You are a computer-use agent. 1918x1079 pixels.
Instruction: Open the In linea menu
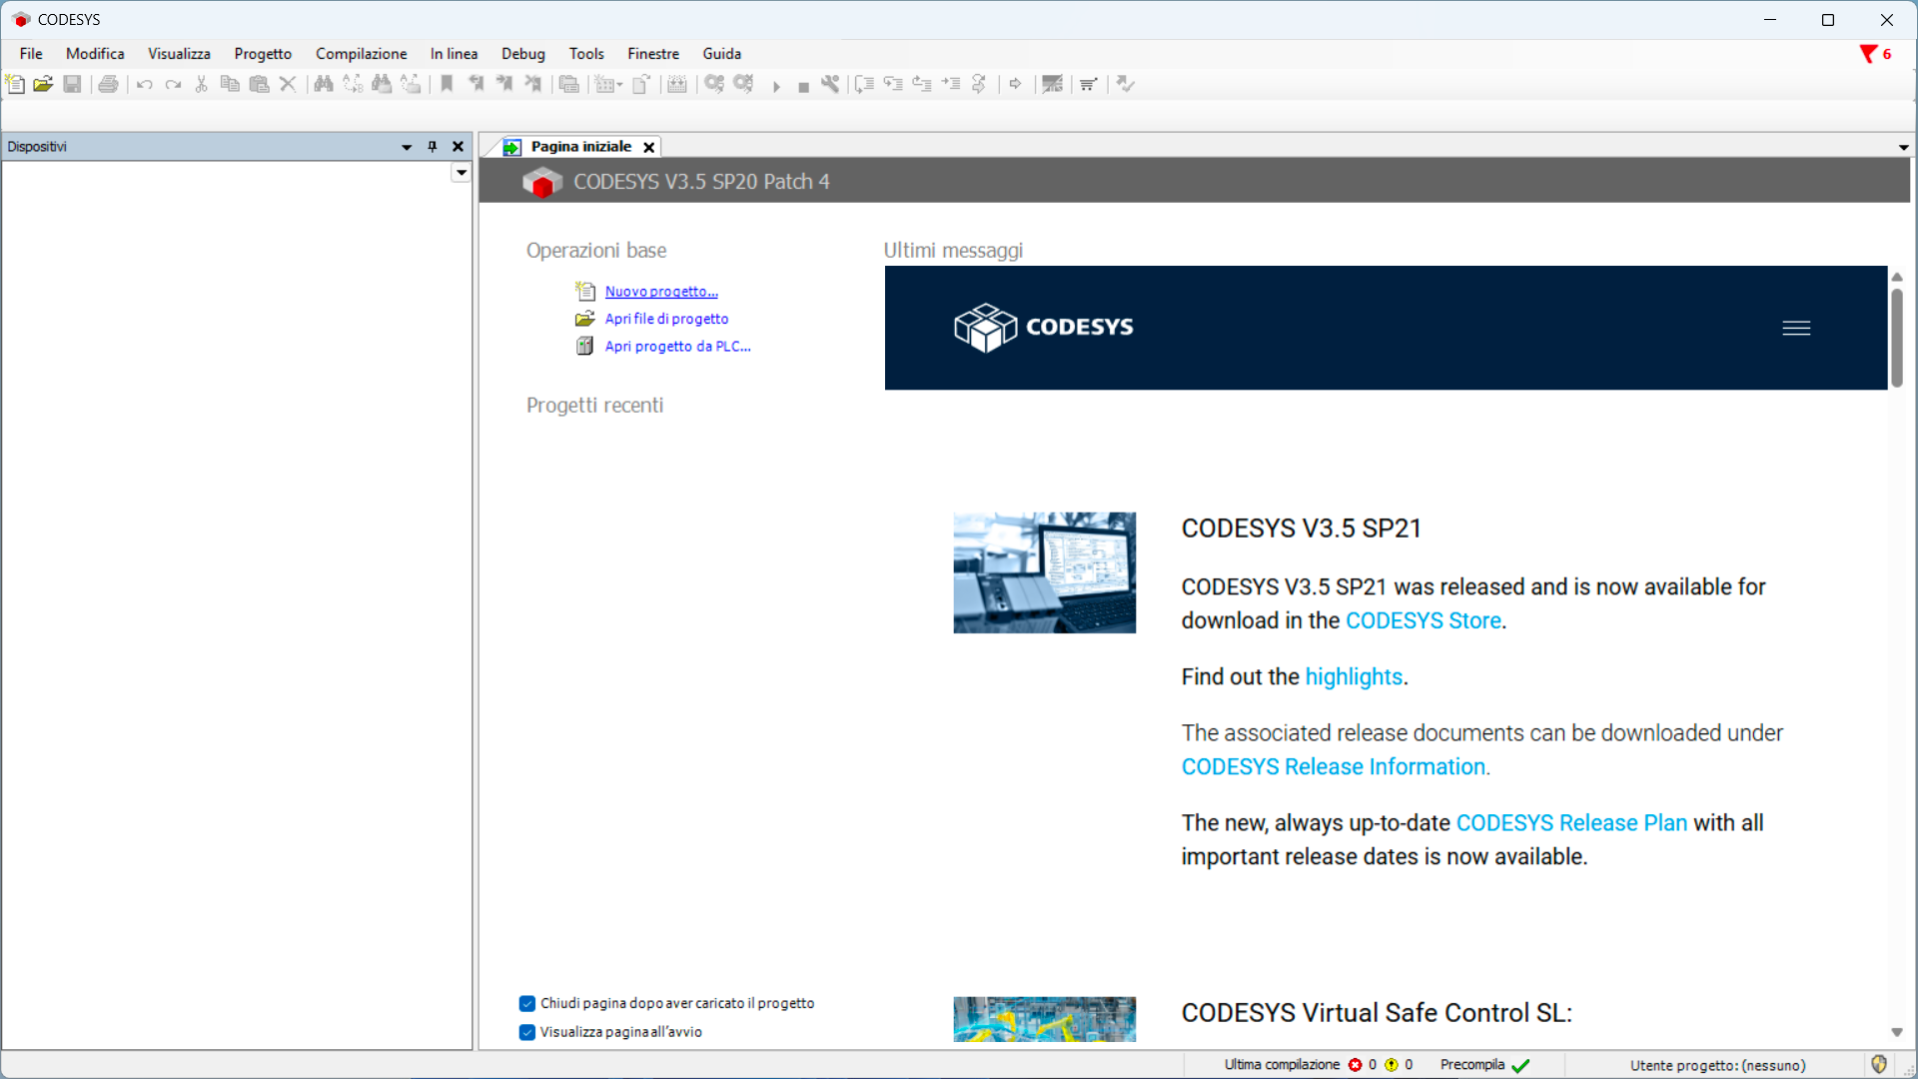pos(454,54)
